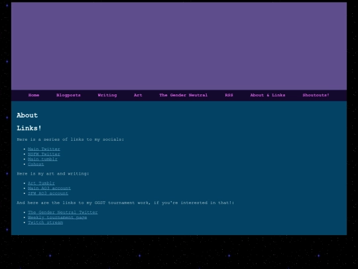Open the Main Twitter link
The width and height of the screenshot is (358, 269).
click(44, 149)
